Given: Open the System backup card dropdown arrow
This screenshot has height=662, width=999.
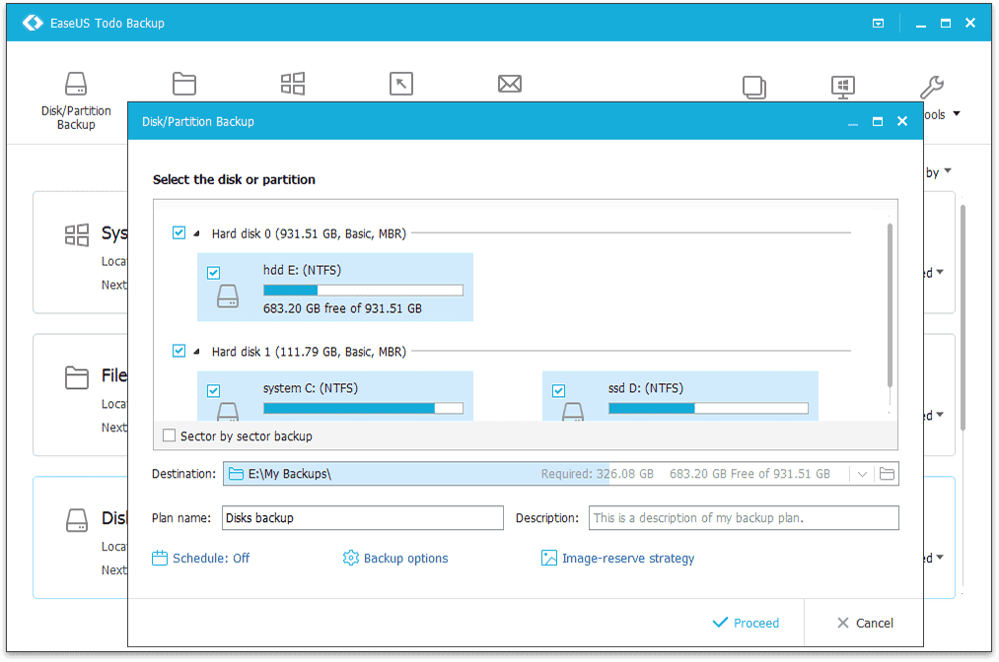Looking at the screenshot, I should (940, 273).
